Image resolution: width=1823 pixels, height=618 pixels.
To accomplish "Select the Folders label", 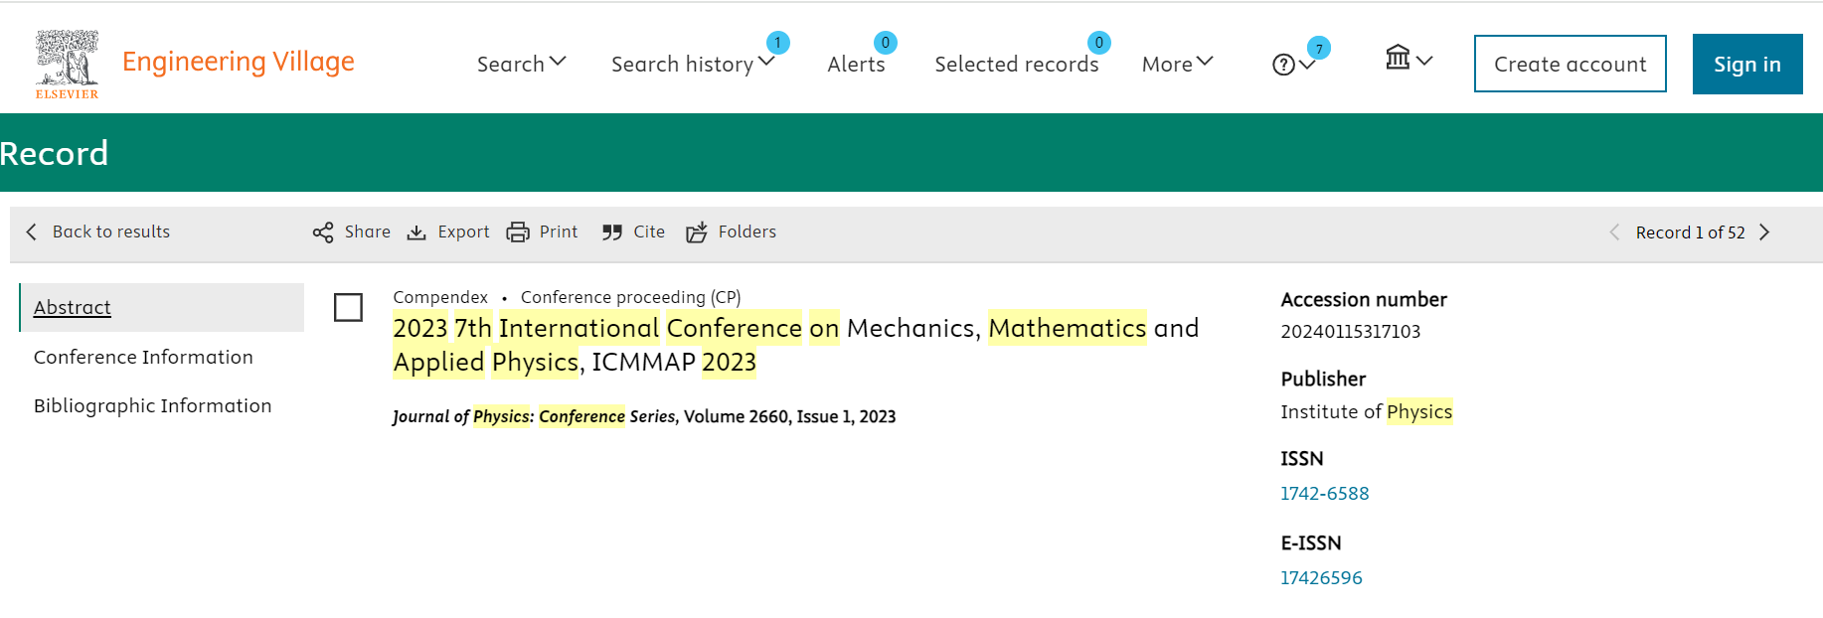I will click(x=746, y=232).
